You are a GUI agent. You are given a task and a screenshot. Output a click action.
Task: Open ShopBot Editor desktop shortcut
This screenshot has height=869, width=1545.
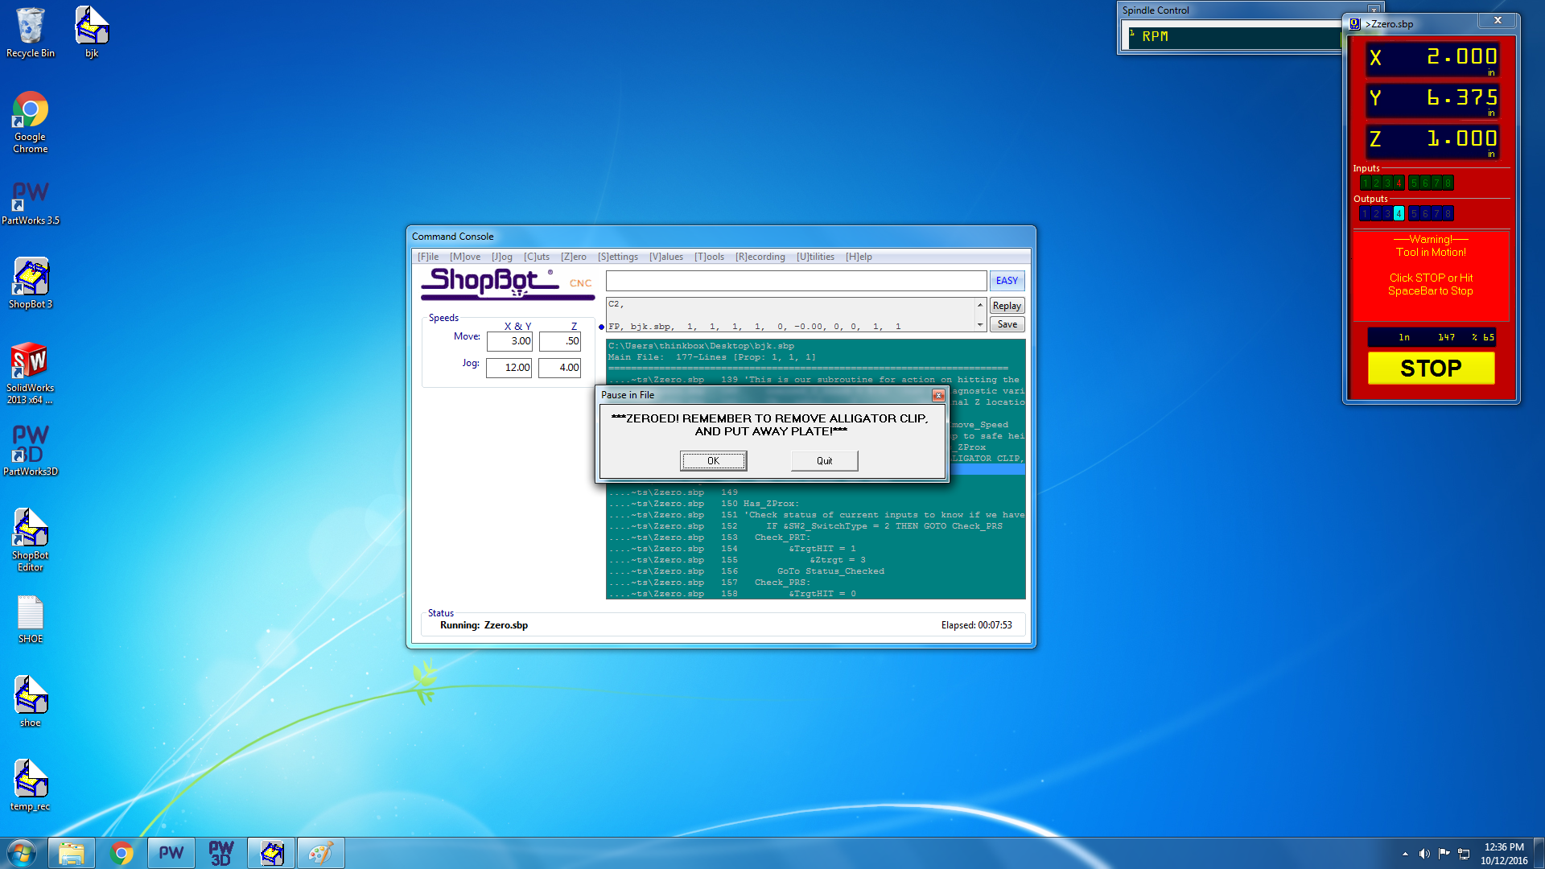pos(31,539)
